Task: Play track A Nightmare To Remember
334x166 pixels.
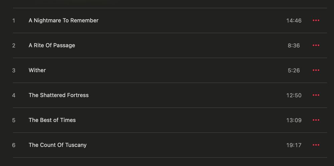Action: point(63,20)
